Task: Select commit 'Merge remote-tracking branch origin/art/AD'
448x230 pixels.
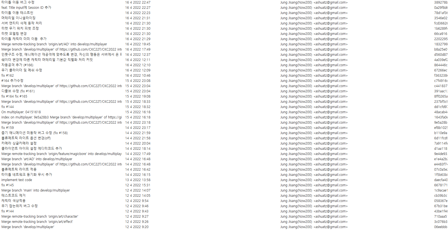Action: click(54, 44)
